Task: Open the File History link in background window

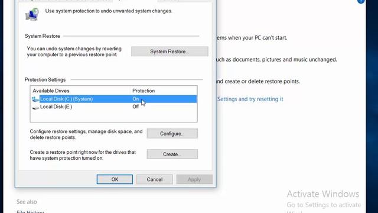Action: click(30, 212)
